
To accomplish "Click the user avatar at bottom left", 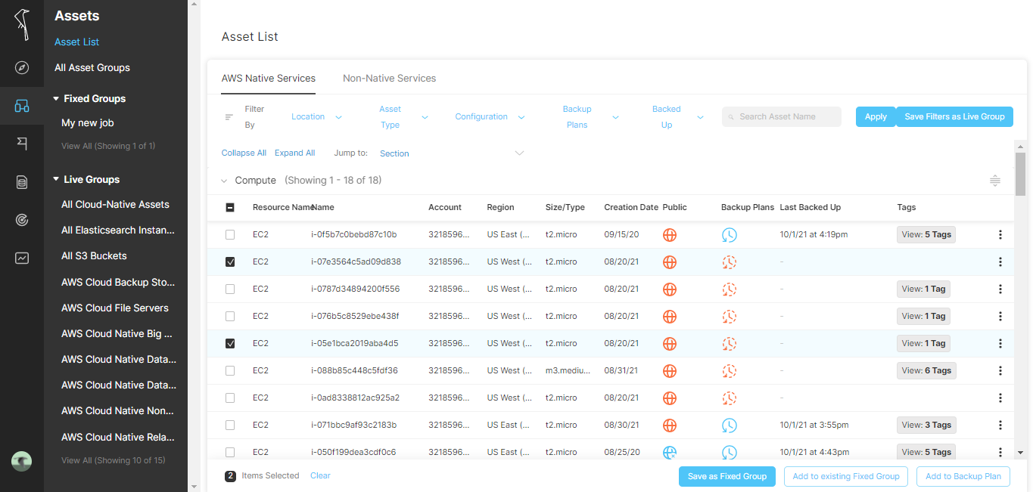I will click(x=22, y=461).
